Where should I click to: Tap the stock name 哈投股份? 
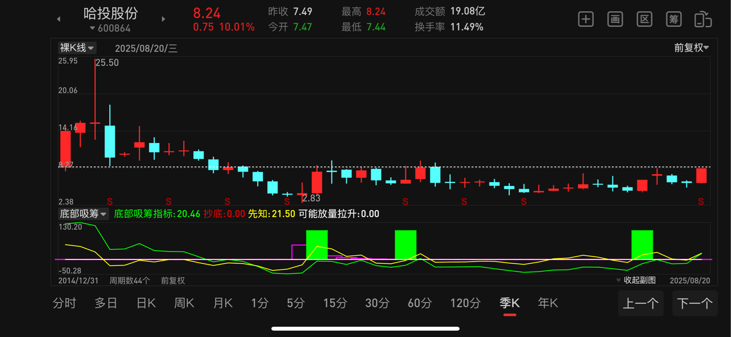click(111, 13)
